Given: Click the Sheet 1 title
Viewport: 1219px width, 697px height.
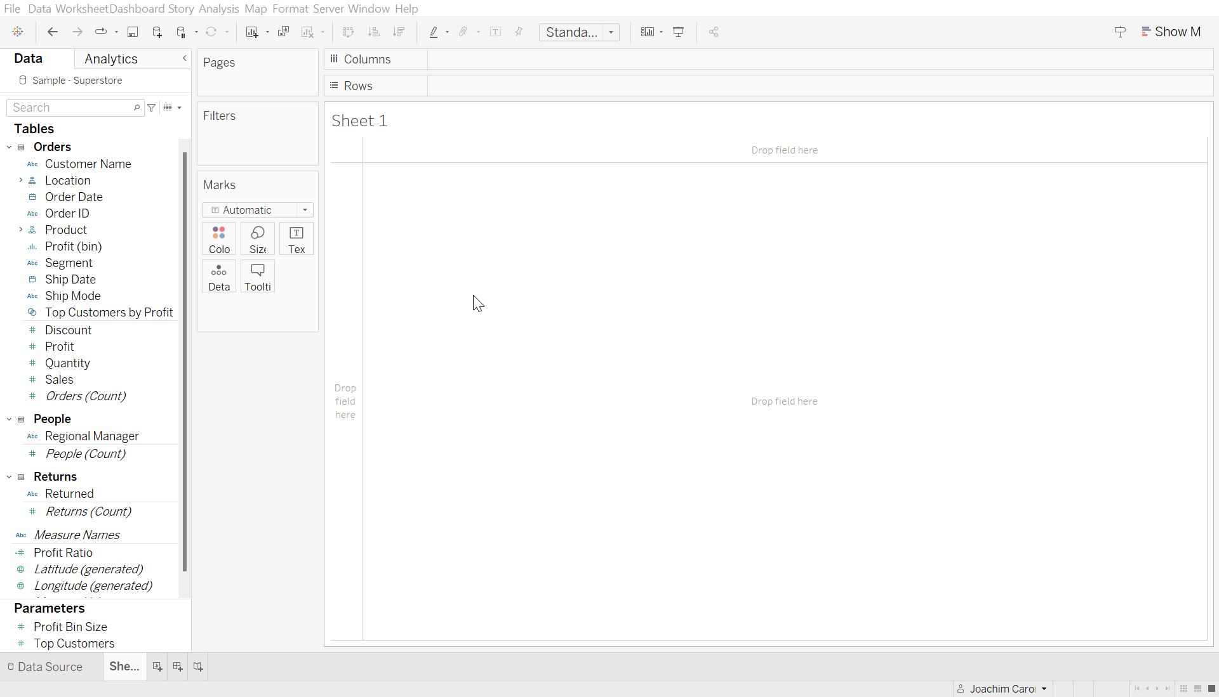Looking at the screenshot, I should coord(359,121).
